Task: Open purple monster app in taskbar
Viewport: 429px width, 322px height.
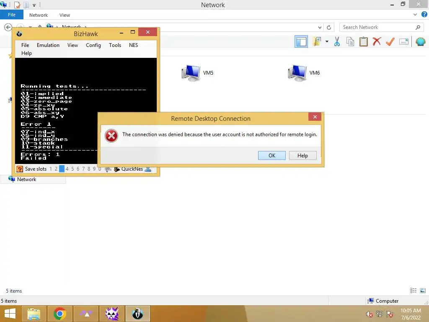Action: (112, 314)
